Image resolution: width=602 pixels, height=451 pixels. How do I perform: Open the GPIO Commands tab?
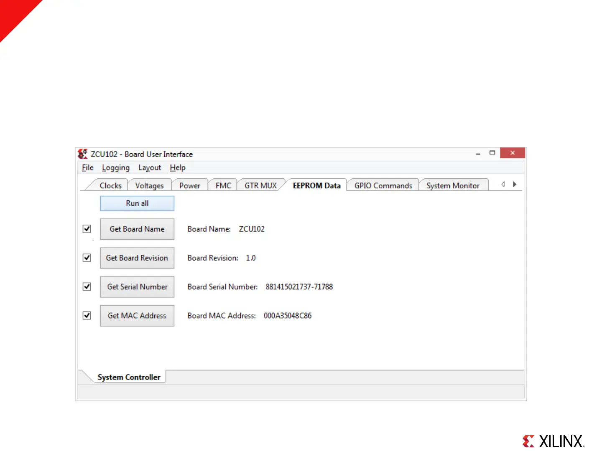pyautogui.click(x=383, y=185)
